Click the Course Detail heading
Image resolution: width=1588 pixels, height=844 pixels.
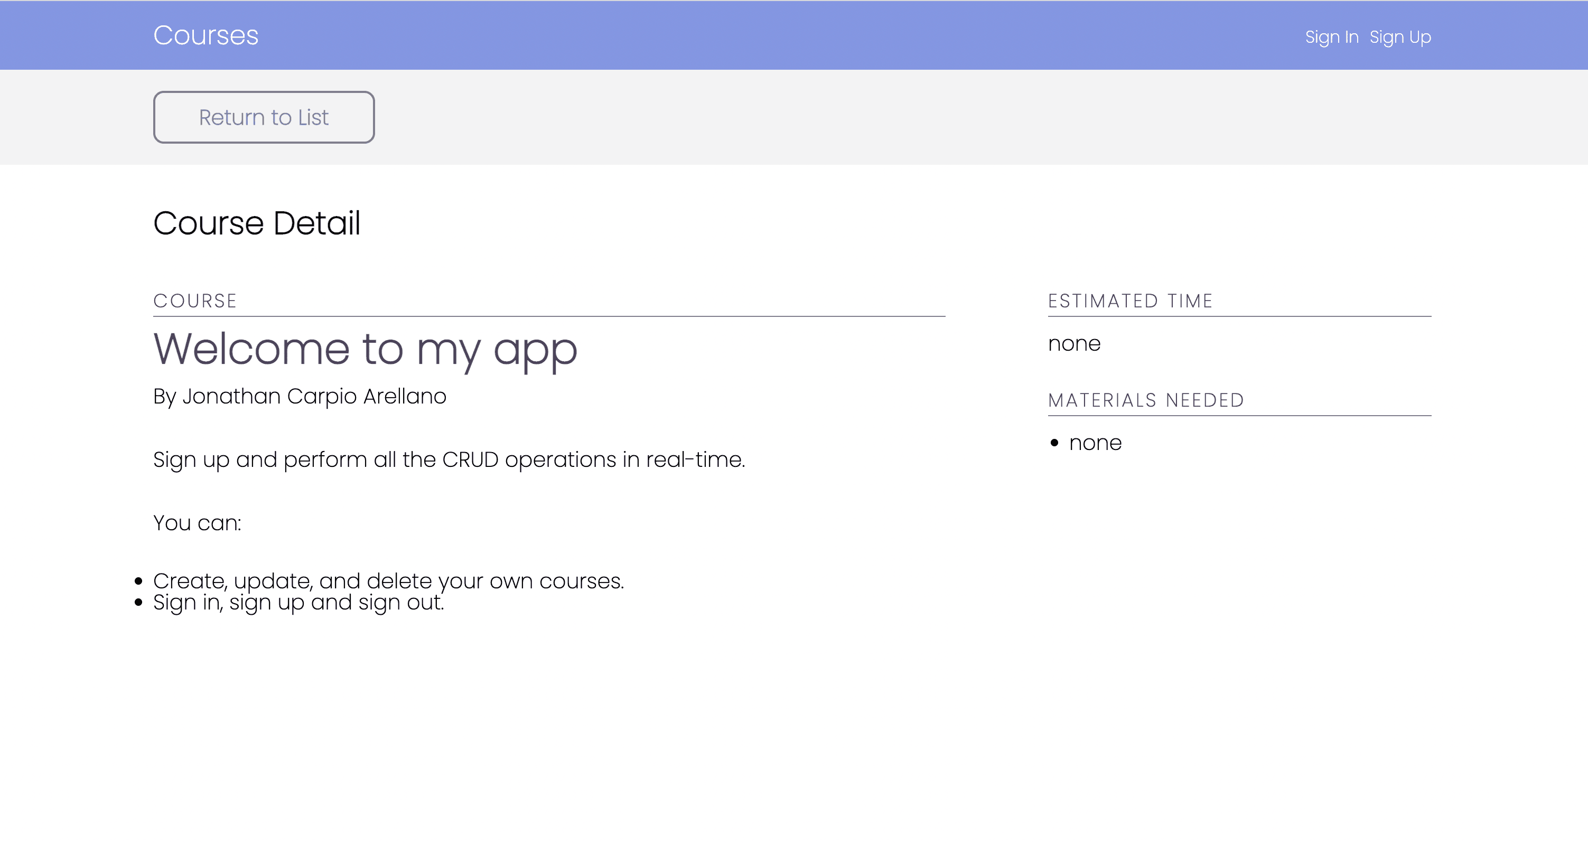[x=256, y=222]
